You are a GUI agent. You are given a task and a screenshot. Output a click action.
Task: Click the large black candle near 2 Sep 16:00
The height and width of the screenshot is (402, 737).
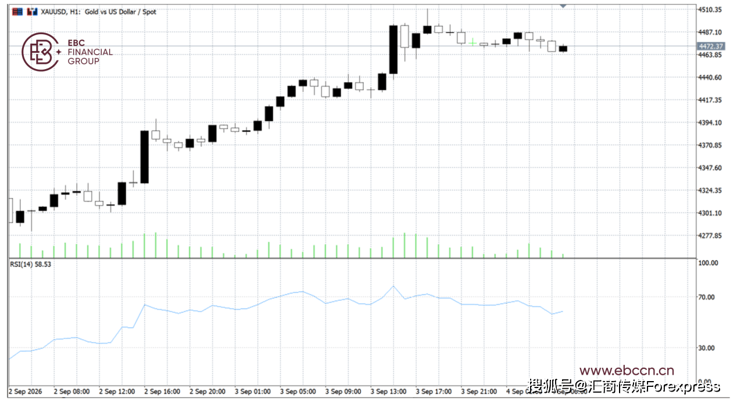coord(144,157)
